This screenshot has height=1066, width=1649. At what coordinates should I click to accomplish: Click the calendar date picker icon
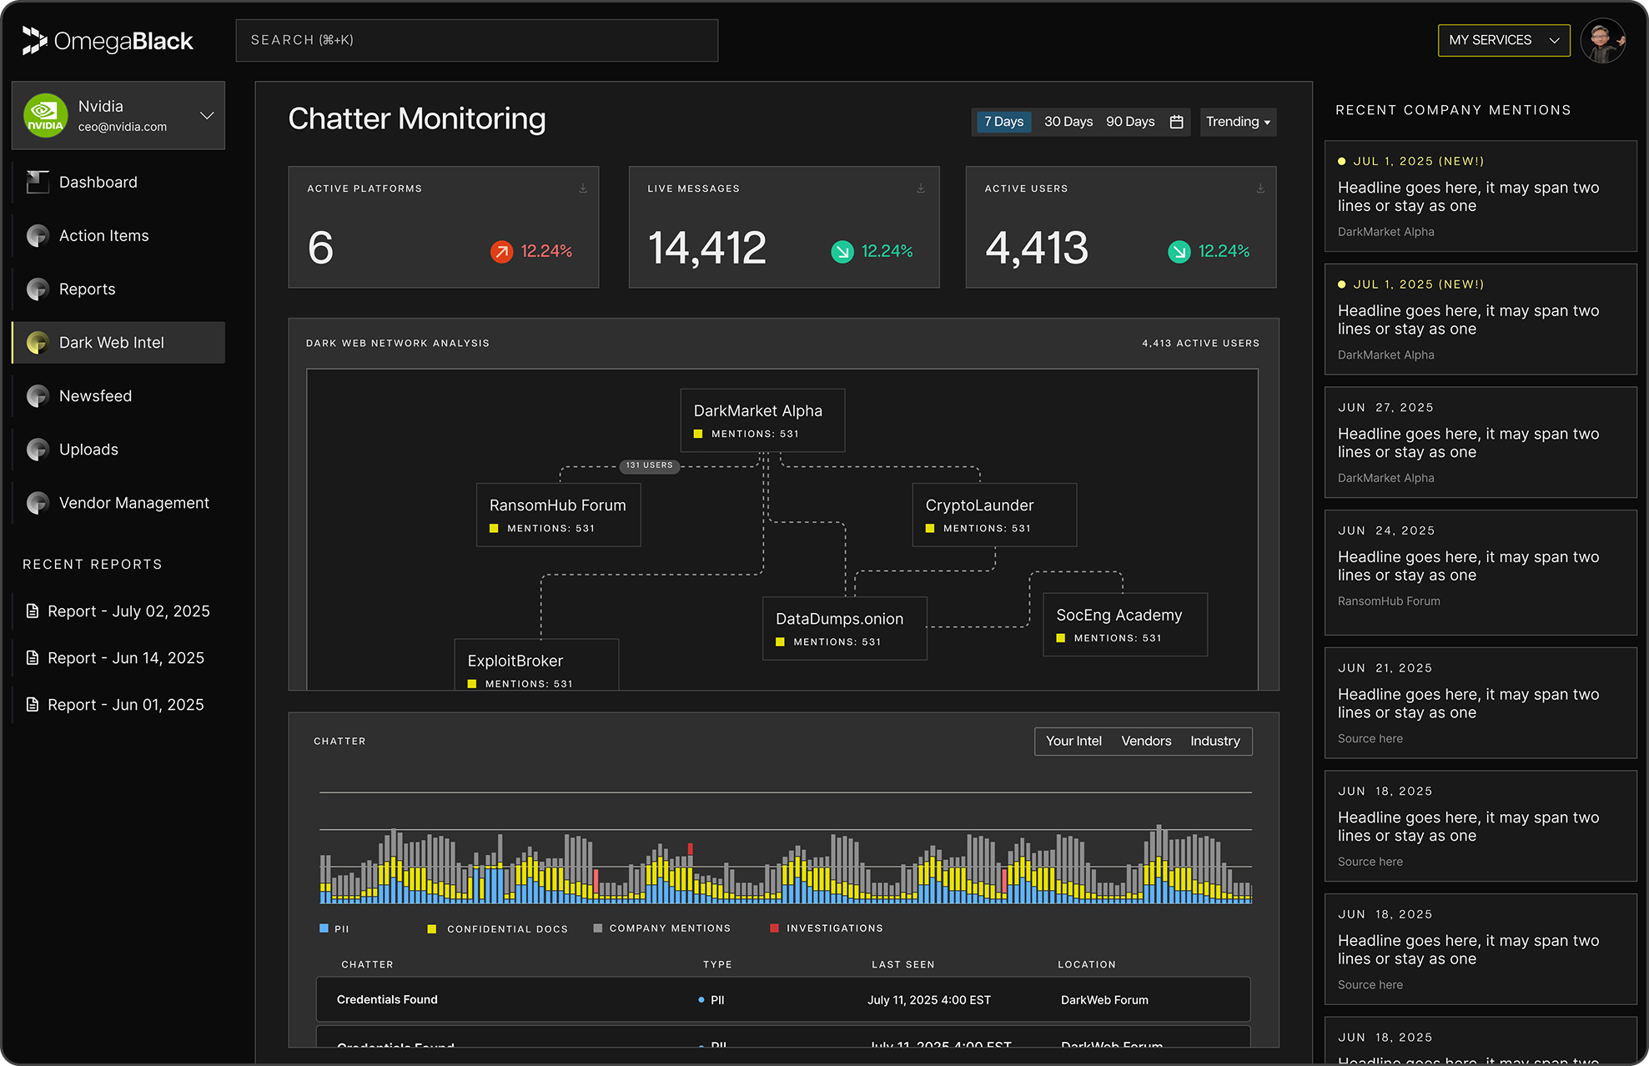coord(1176,122)
